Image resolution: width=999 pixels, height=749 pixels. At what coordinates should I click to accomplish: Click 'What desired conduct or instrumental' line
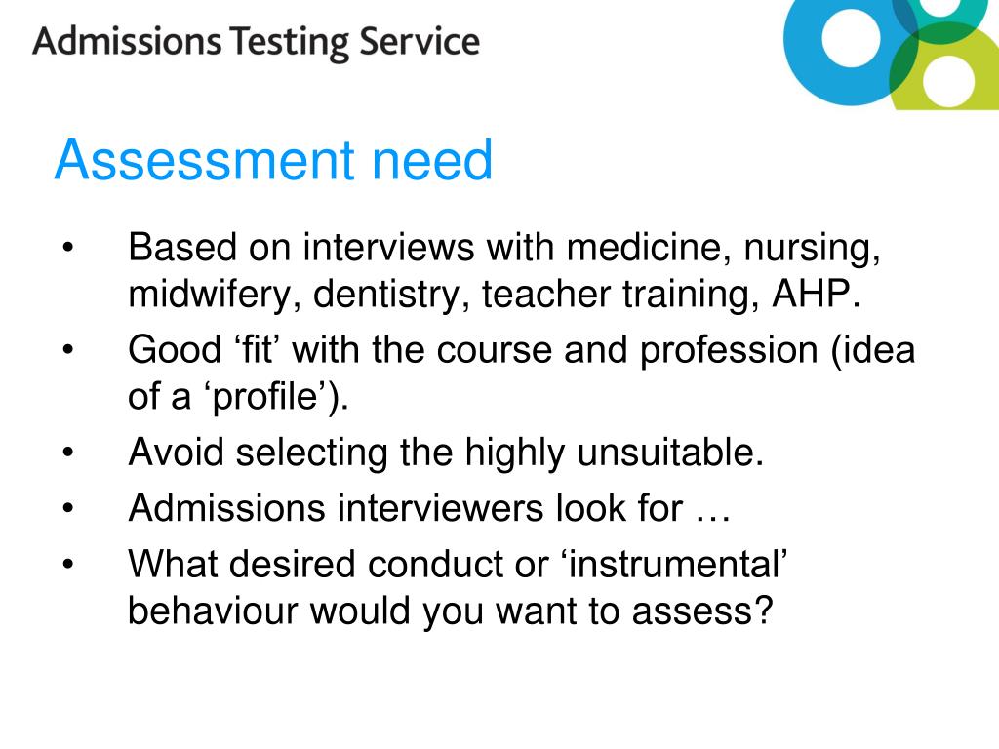(459, 565)
